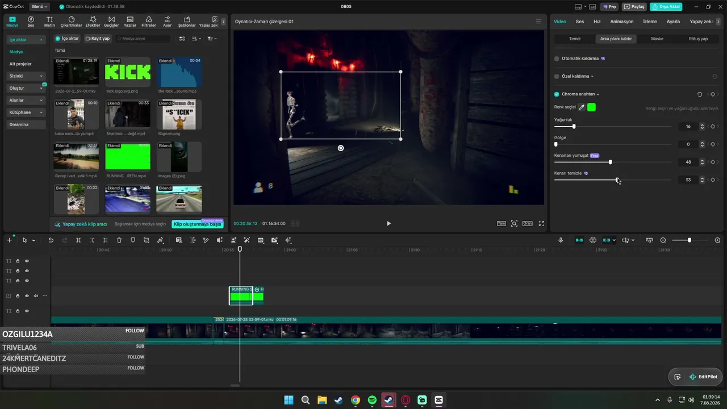Add a marker using the shield-shaped icon
727x409 pixels.
click(133, 240)
